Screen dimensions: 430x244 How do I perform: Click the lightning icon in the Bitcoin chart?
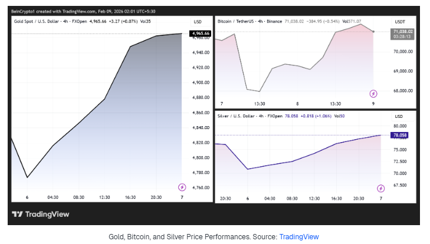point(373,93)
